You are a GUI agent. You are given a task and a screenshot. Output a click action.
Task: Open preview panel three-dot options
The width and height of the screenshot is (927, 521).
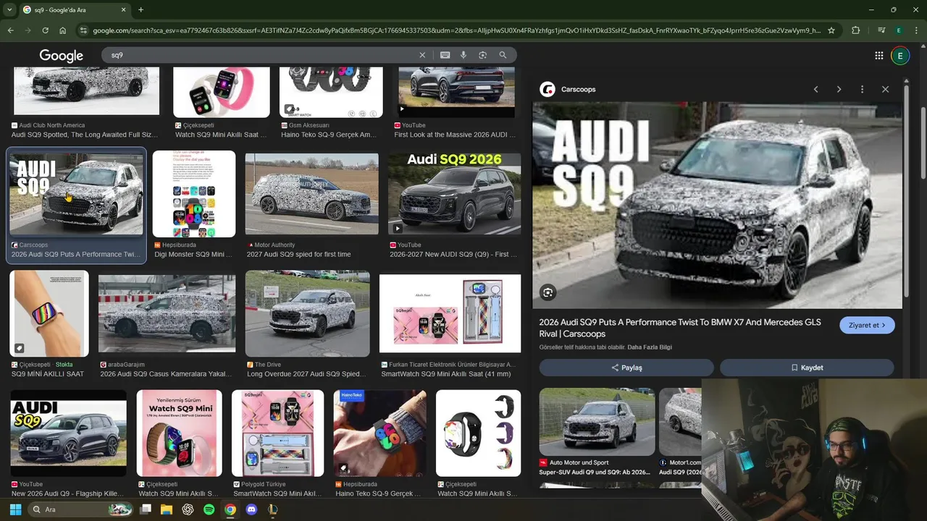pyautogui.click(x=862, y=89)
